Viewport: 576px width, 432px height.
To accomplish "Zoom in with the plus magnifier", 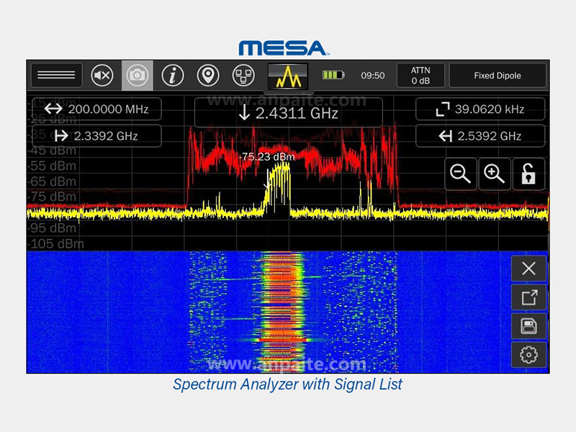I will pos(494,174).
